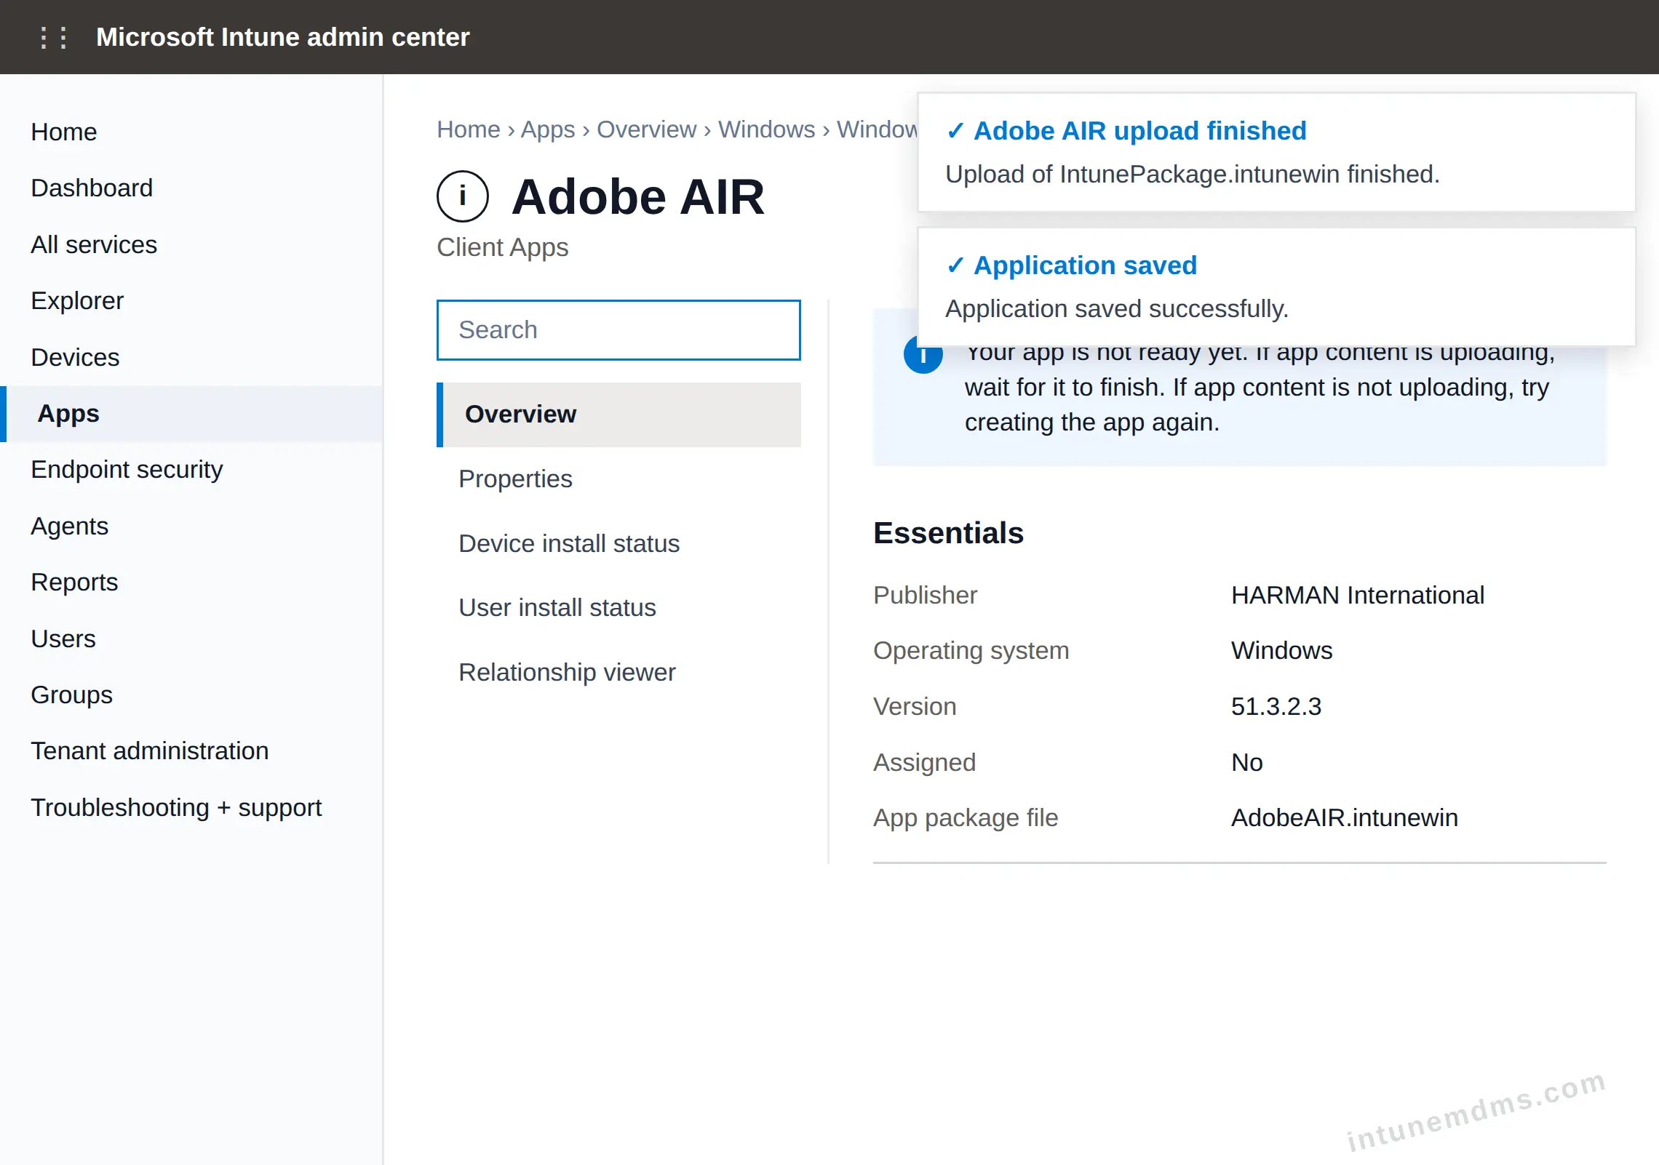Click the Adobe AIR upload finished notification title

pos(1140,131)
